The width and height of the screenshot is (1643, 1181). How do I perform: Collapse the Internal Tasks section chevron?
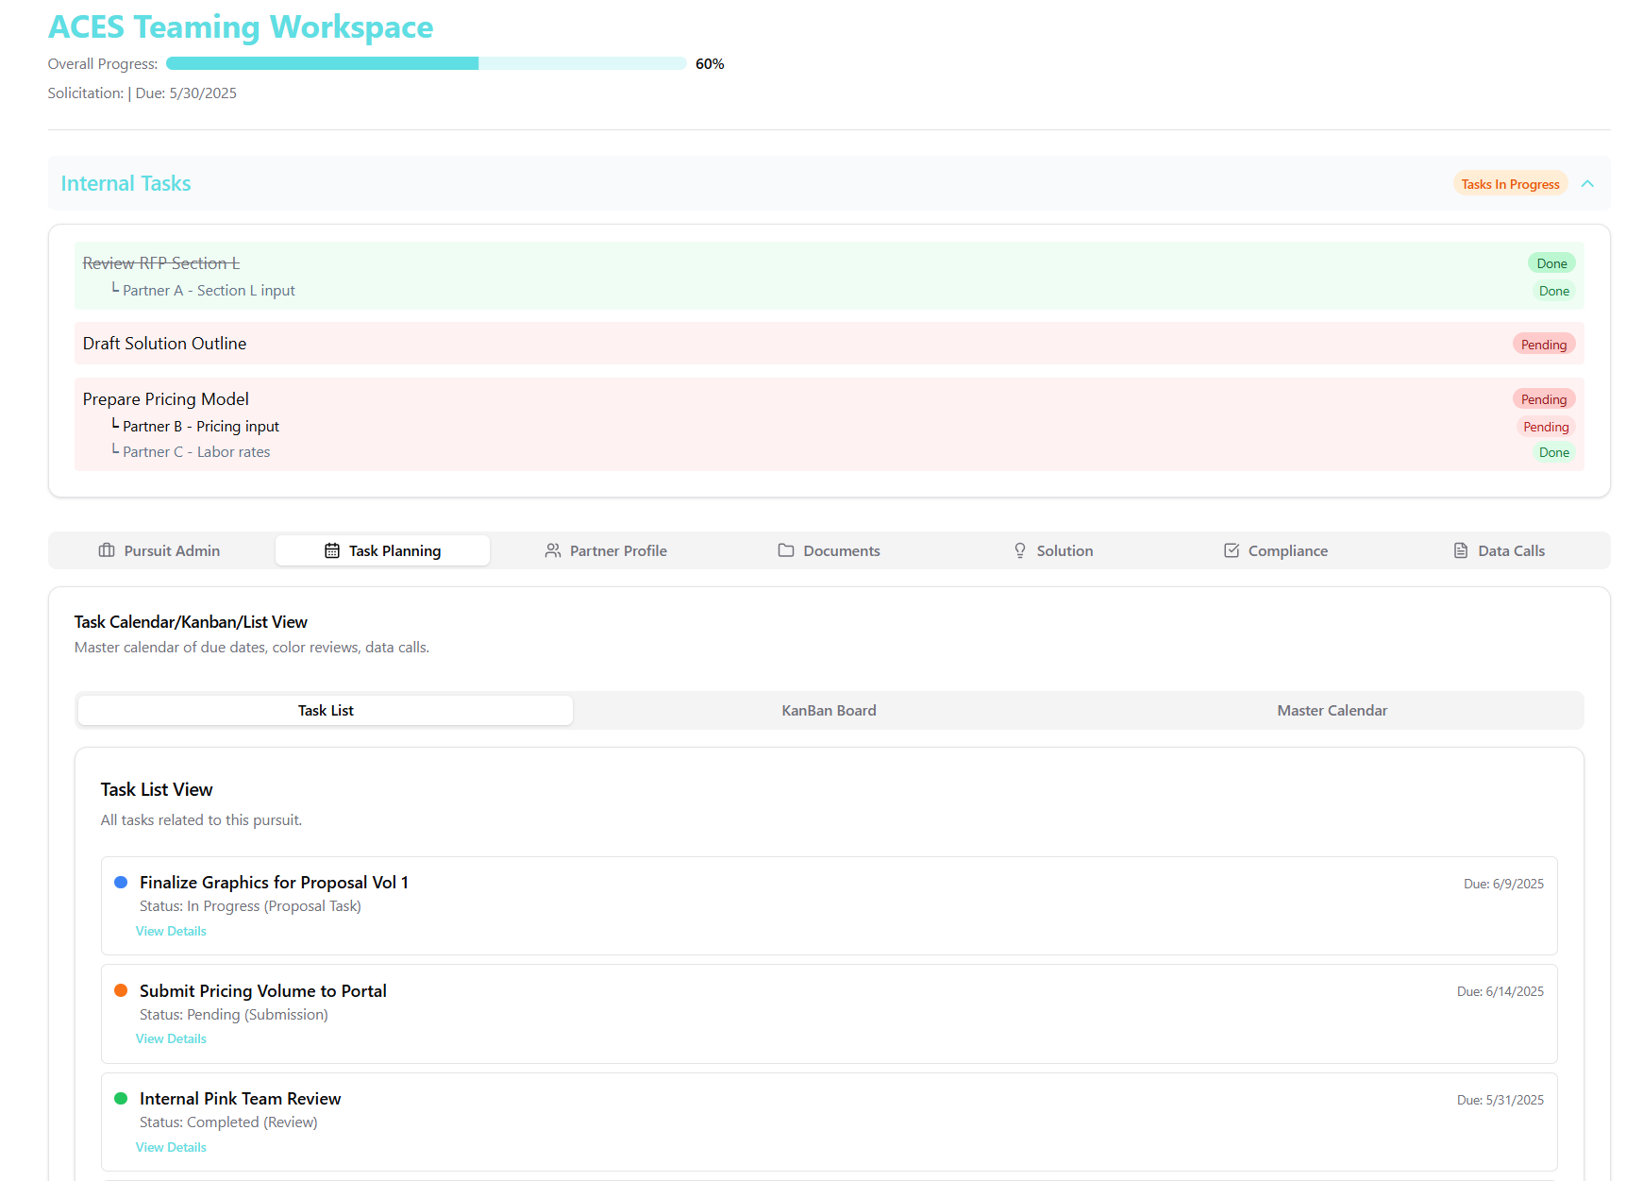tap(1587, 184)
